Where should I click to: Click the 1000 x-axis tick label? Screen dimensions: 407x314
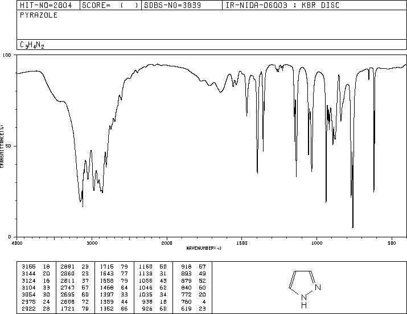pos(316,243)
